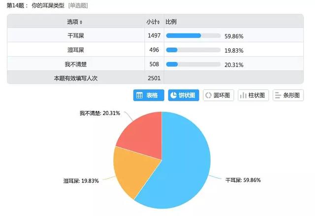315x216 pixels.
Task: Sort by the 选项 column arrows
Action: (x=81, y=22)
